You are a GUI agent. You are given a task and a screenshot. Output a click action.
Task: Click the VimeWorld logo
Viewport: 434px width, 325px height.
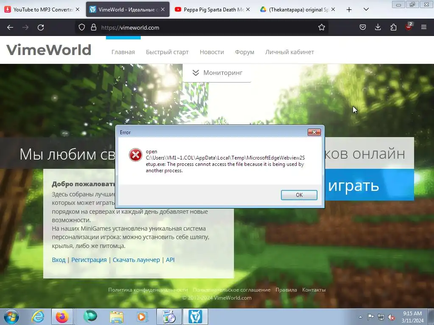click(49, 50)
